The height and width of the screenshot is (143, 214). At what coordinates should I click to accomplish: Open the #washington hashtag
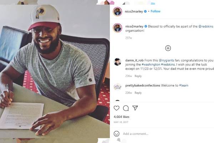tap(151, 64)
